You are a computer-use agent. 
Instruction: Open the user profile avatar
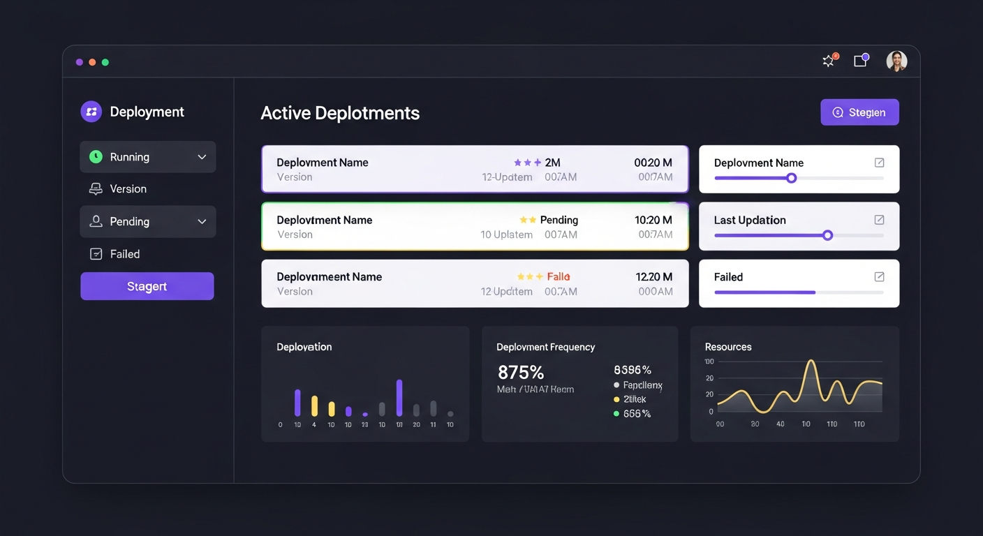click(896, 61)
